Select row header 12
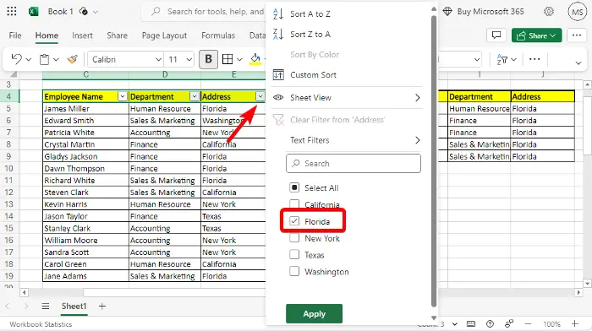592x331 pixels. pos(9,193)
